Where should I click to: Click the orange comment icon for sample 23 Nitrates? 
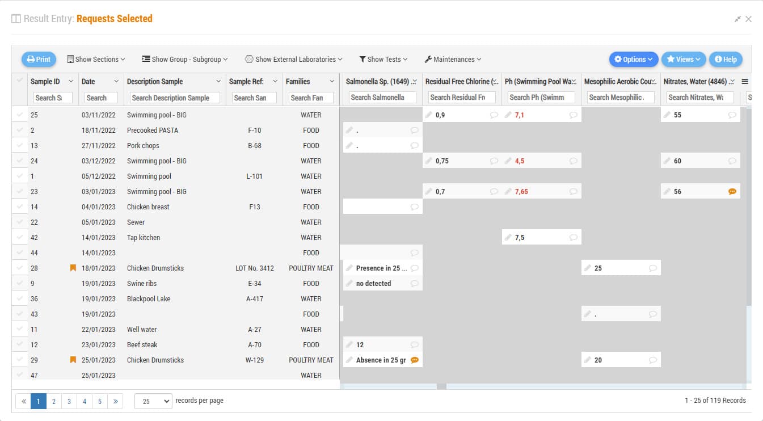(732, 192)
